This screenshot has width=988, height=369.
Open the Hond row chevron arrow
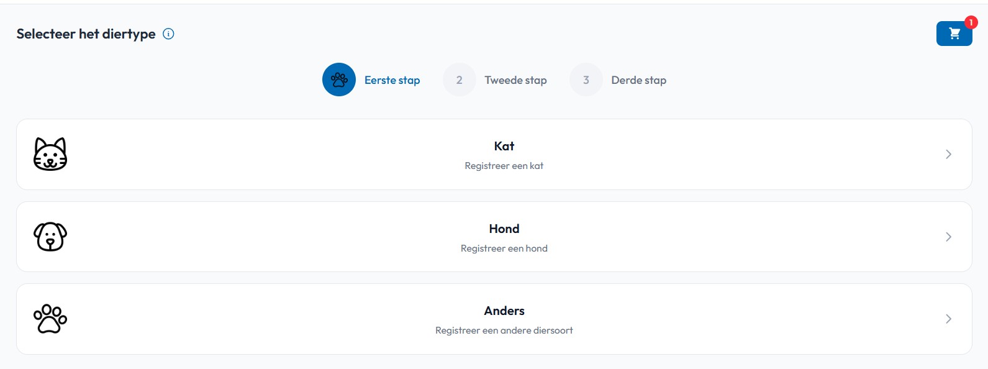pyautogui.click(x=948, y=237)
